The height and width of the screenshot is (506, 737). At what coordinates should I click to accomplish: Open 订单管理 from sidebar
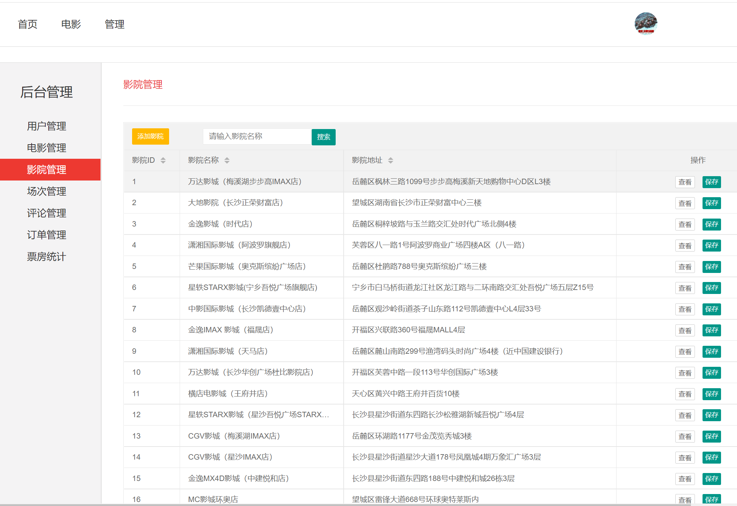pyautogui.click(x=46, y=235)
